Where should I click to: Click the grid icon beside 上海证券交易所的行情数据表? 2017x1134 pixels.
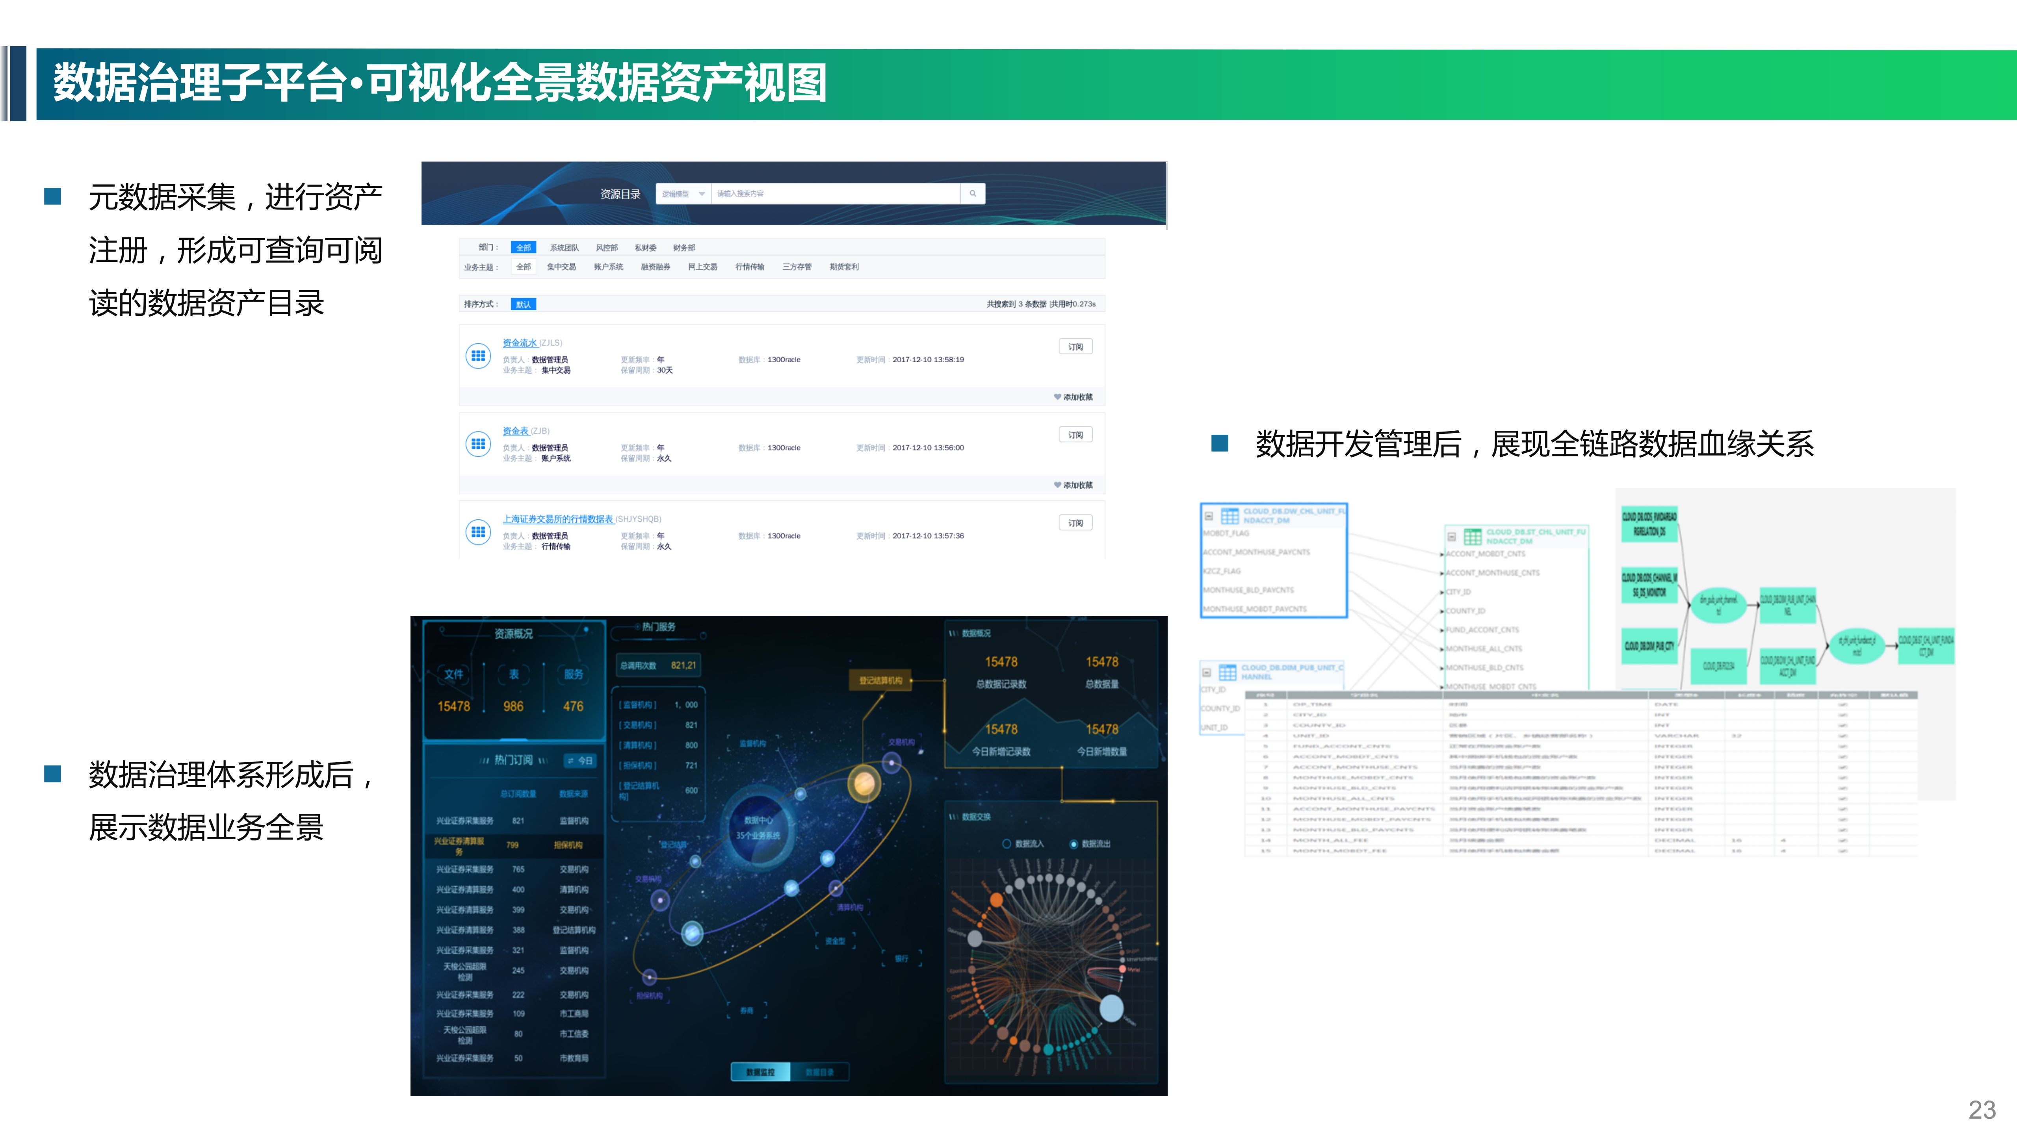pos(477,532)
